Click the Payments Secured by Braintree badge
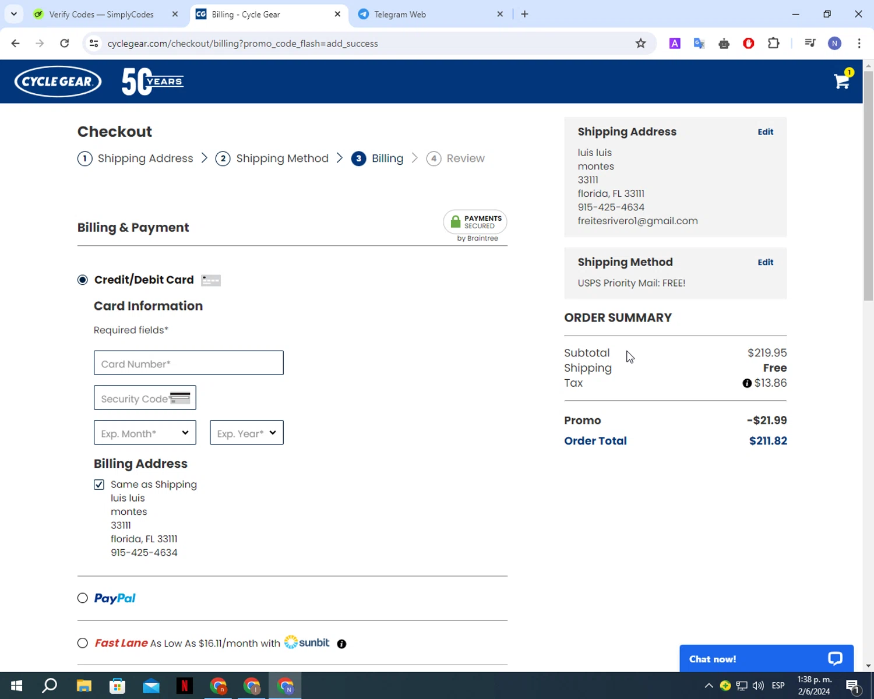 pyautogui.click(x=475, y=226)
